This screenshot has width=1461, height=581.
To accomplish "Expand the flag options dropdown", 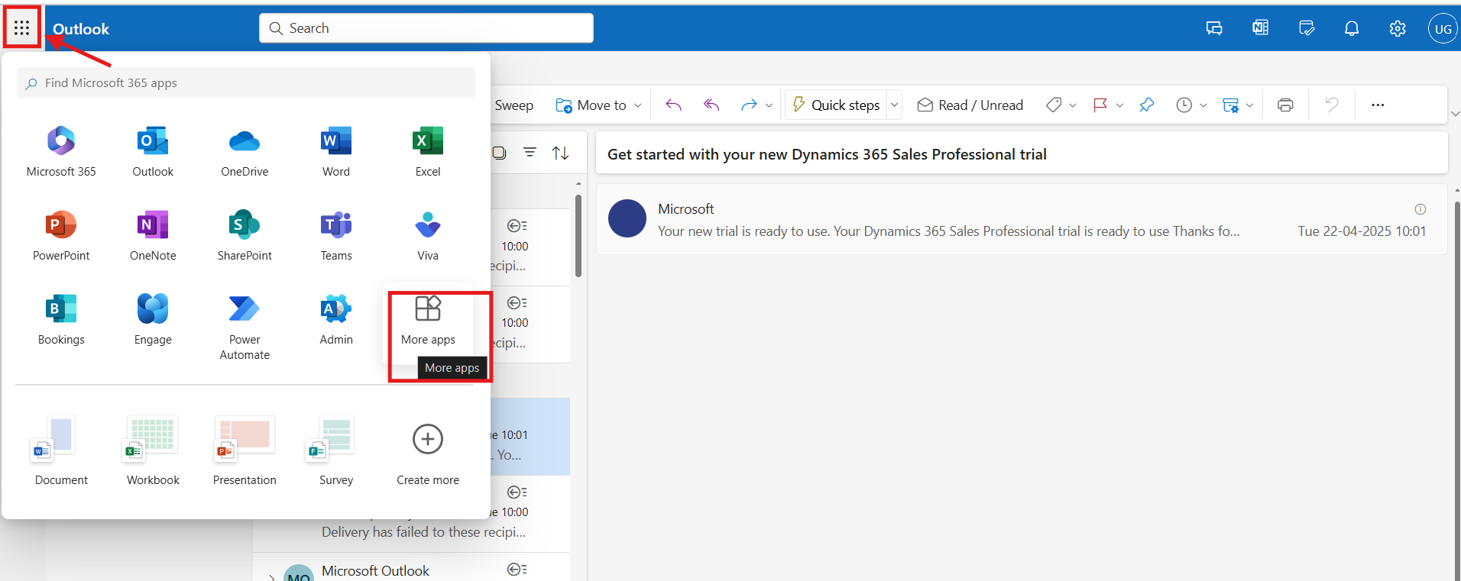I will (1119, 105).
